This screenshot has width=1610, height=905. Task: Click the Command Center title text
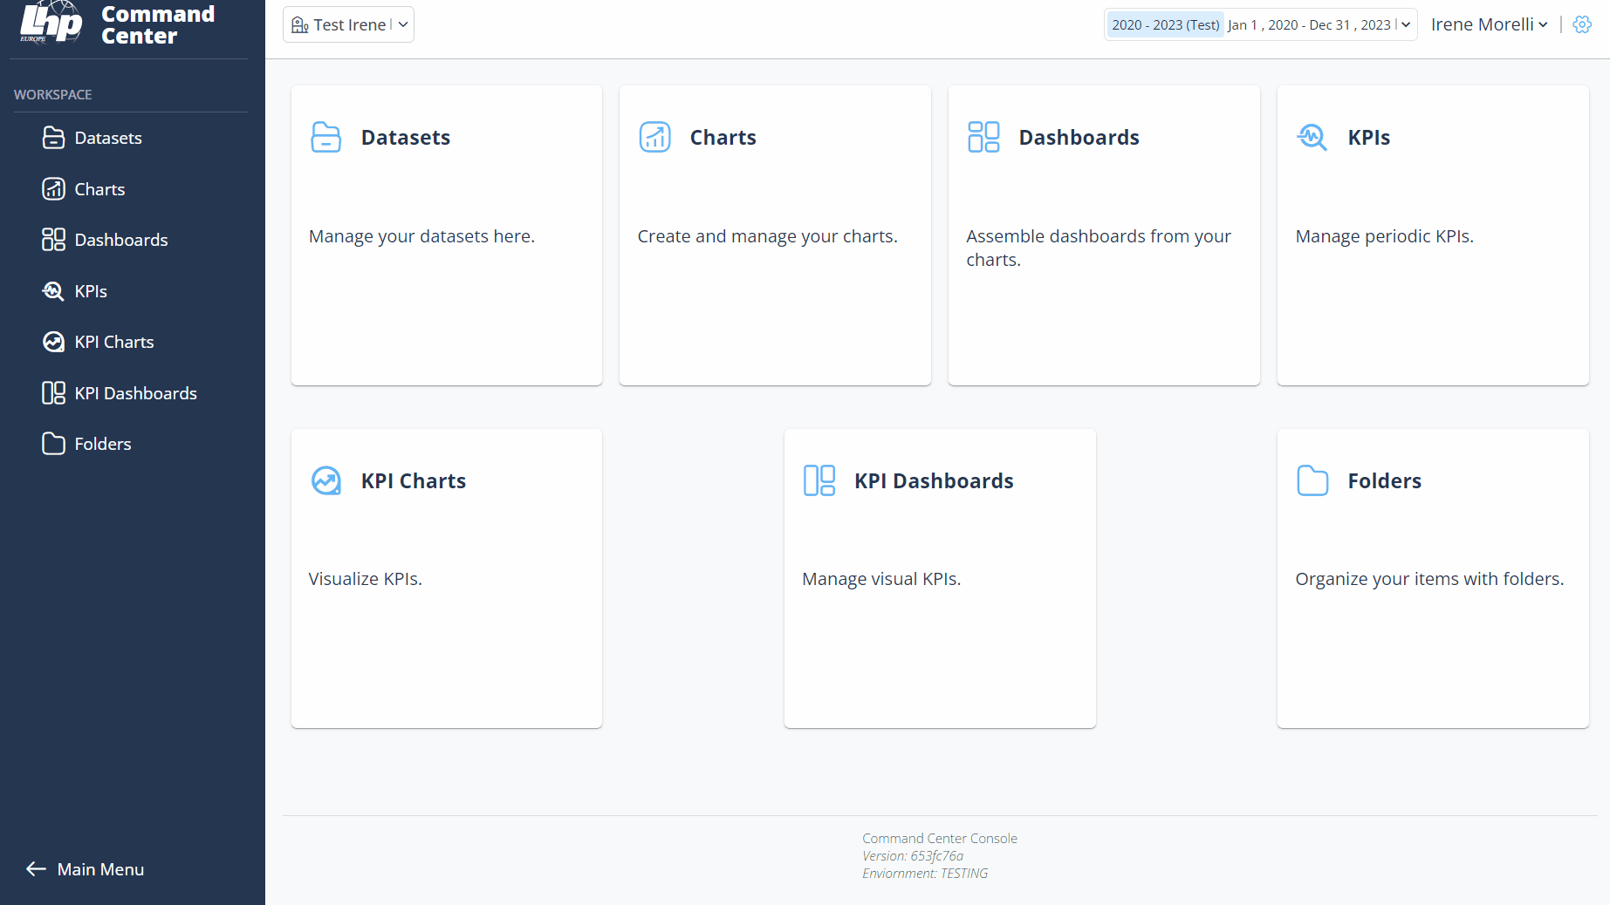point(158,24)
